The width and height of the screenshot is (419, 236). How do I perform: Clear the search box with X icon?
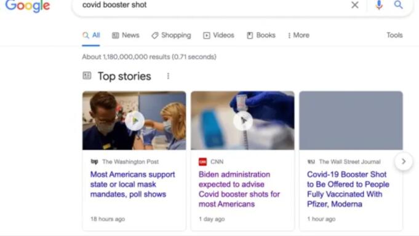(354, 5)
